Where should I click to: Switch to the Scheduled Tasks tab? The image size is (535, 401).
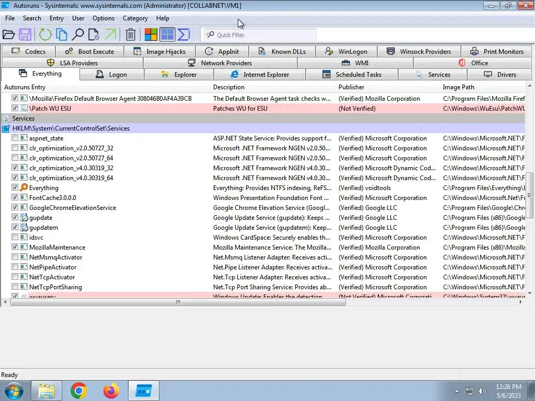pos(352,74)
